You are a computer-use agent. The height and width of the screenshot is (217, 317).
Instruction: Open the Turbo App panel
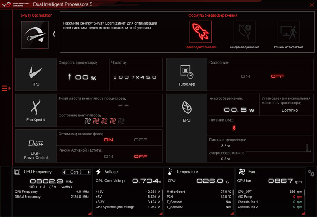(187, 75)
